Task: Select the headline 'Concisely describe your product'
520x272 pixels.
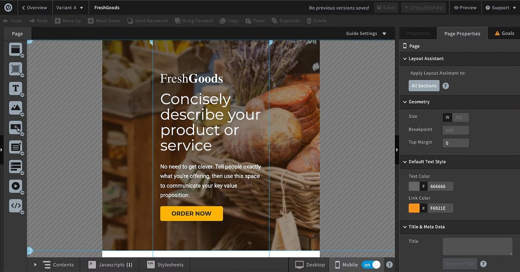Action: (x=211, y=122)
